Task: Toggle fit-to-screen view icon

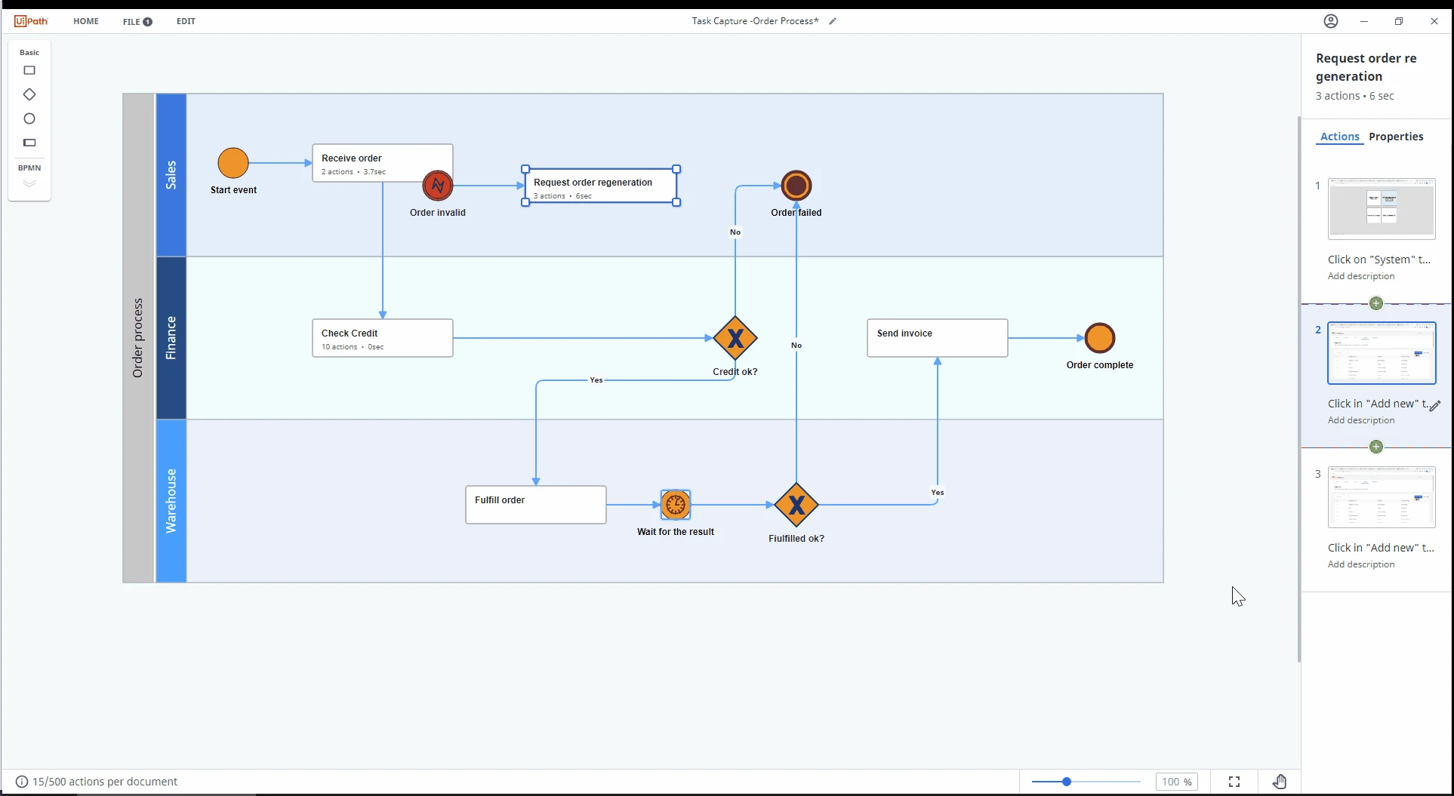Action: [x=1234, y=782]
